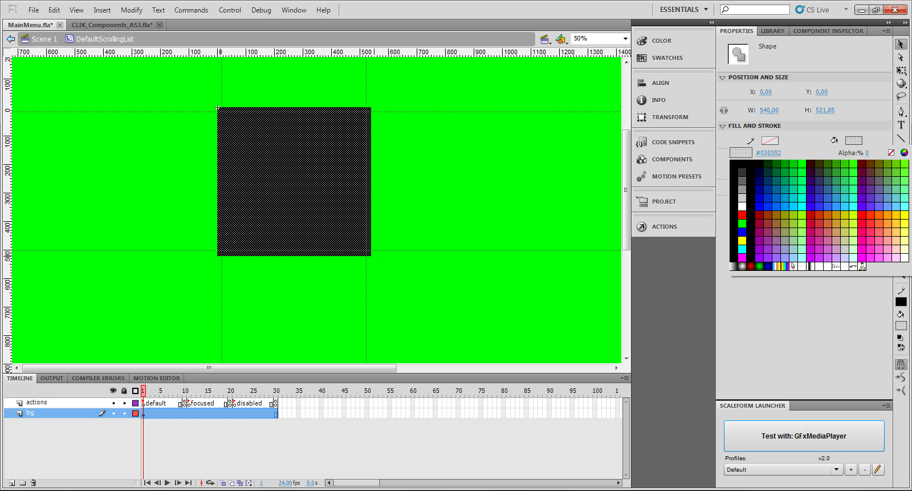Screen dimensions: 912x491
Task: Open the Profiles Default dropdown
Action: 836,470
